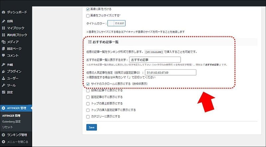Click the speech bubble icon beside コメント
This screenshot has height=147, width=266.
coord(3,55)
